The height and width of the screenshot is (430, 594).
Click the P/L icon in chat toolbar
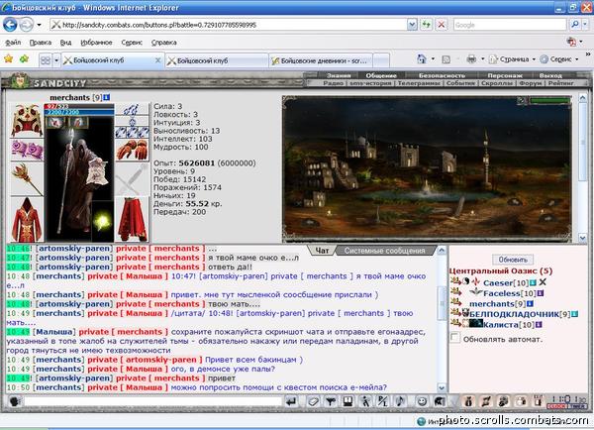383,401
